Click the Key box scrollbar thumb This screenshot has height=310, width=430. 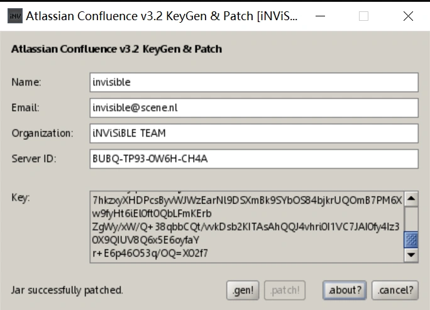(x=411, y=239)
